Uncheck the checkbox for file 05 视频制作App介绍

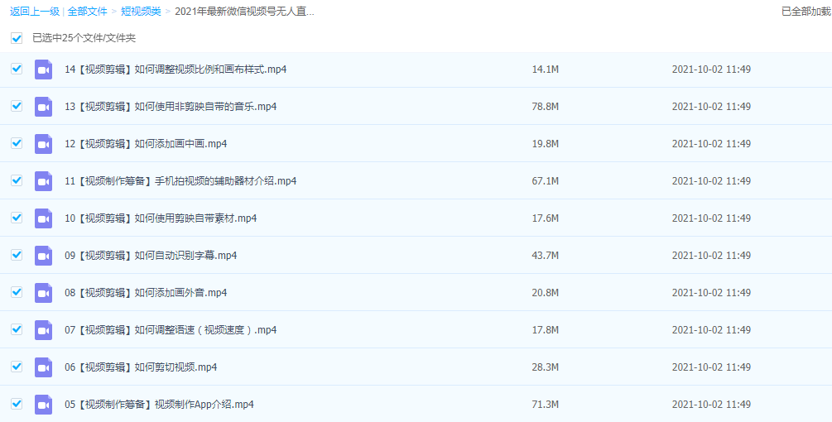pyautogui.click(x=17, y=404)
